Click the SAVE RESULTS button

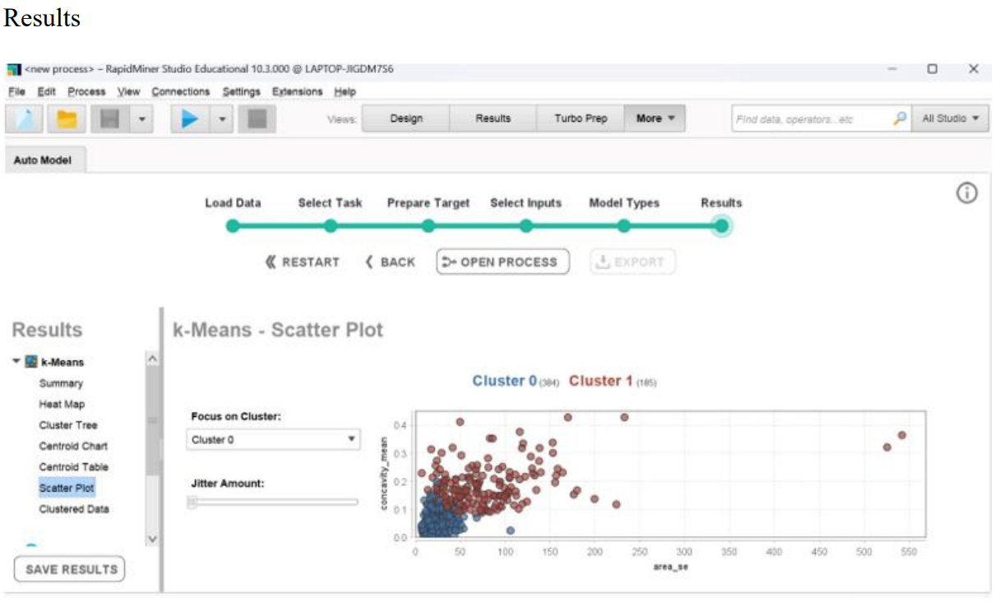pos(70,569)
